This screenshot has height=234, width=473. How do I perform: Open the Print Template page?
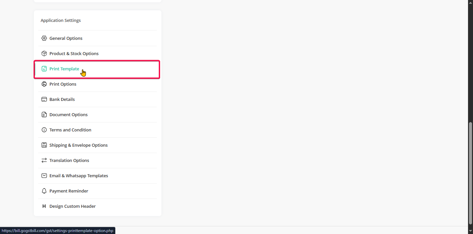click(x=64, y=69)
